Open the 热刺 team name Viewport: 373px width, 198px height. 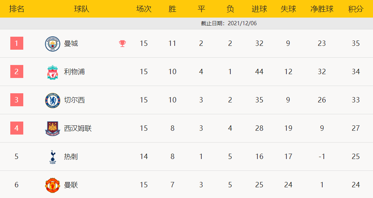pyautogui.click(x=71, y=157)
